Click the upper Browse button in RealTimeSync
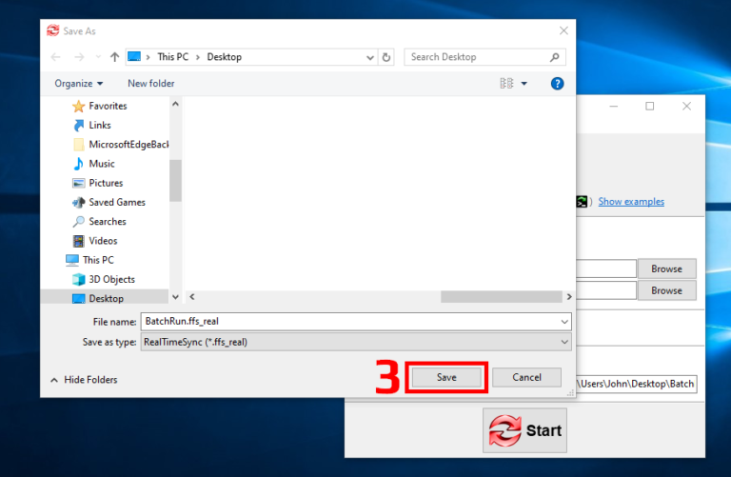Image resolution: width=731 pixels, height=477 pixels. coord(666,269)
